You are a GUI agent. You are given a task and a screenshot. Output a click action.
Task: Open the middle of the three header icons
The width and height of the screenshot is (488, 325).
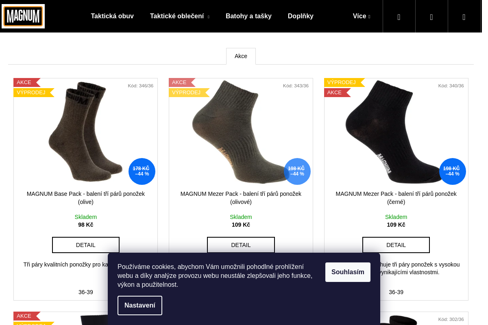point(431,16)
